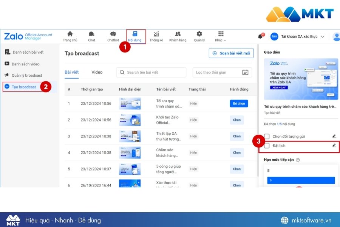This screenshot has width=340, height=227.
Task: Click the edit pencil beside Đặt lịch
Action: pos(334,145)
